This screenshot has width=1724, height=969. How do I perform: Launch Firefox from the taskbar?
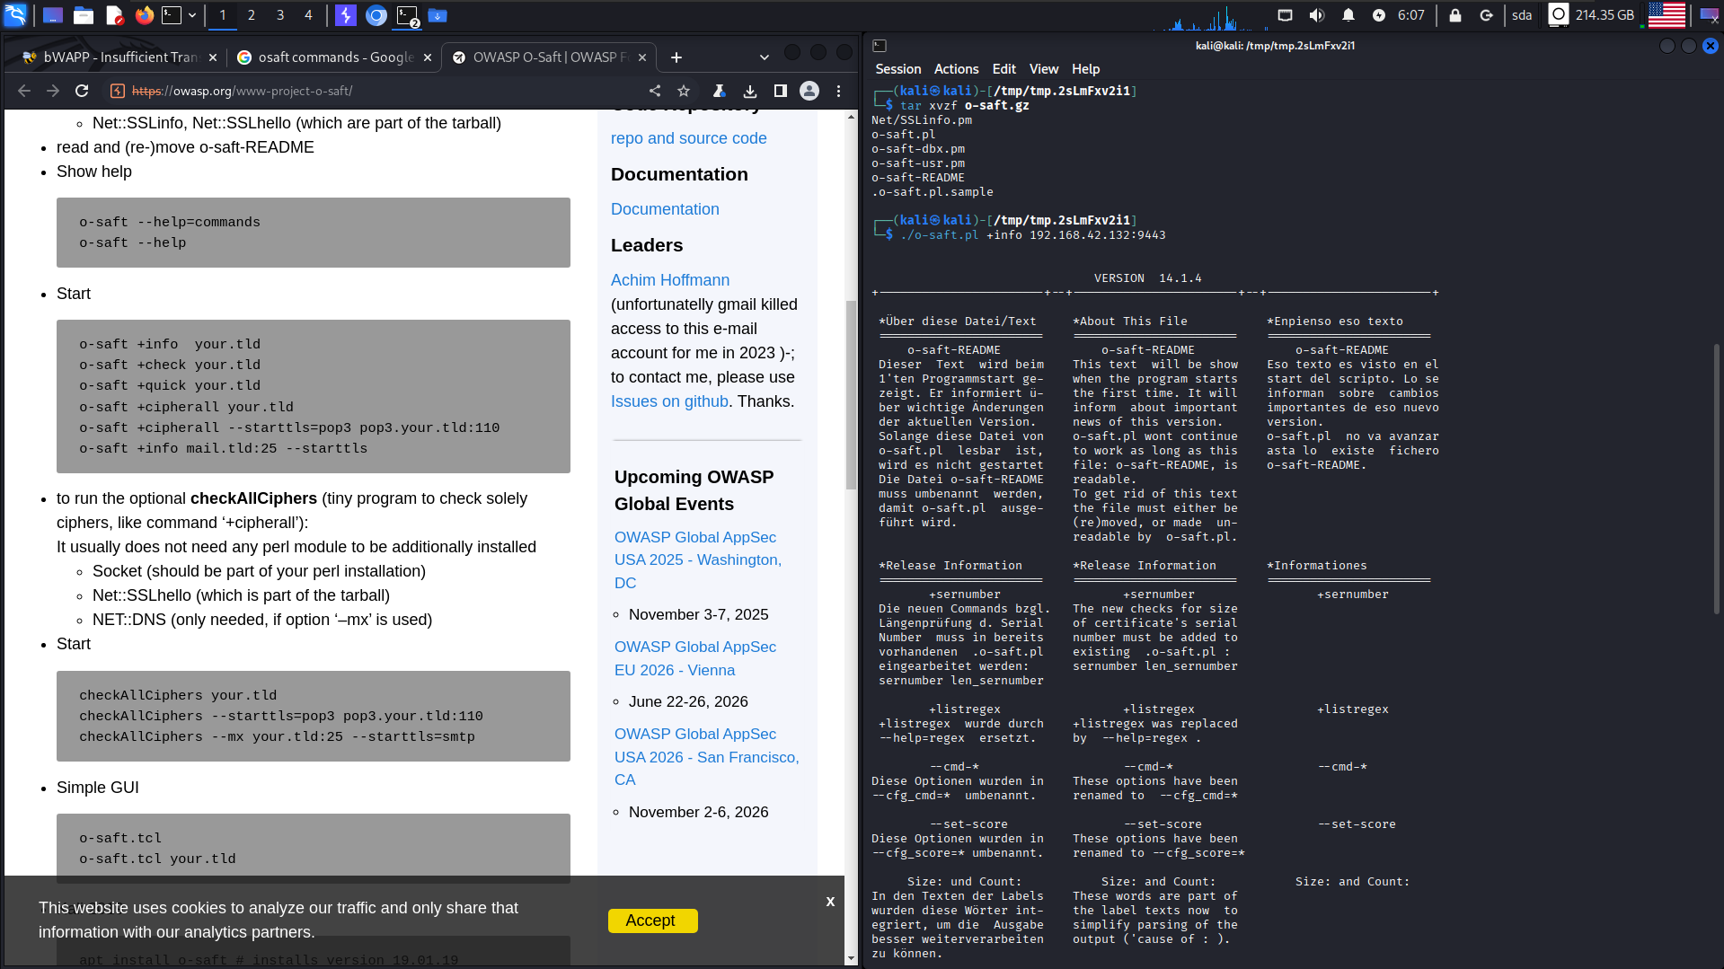pos(144,15)
